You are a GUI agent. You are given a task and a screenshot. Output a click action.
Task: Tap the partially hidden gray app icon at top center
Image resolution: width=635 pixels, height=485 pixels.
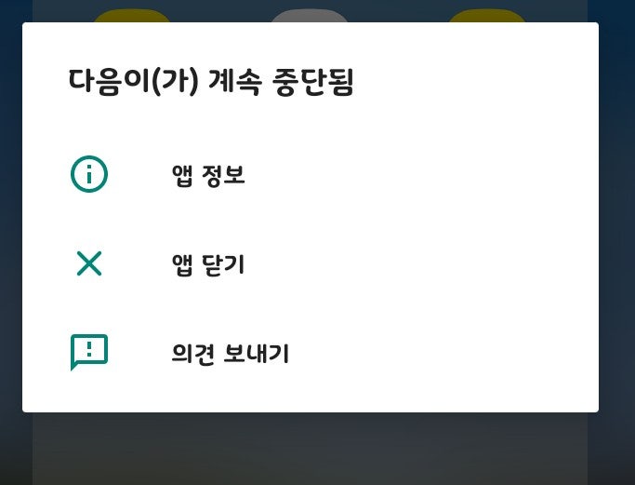(309, 16)
